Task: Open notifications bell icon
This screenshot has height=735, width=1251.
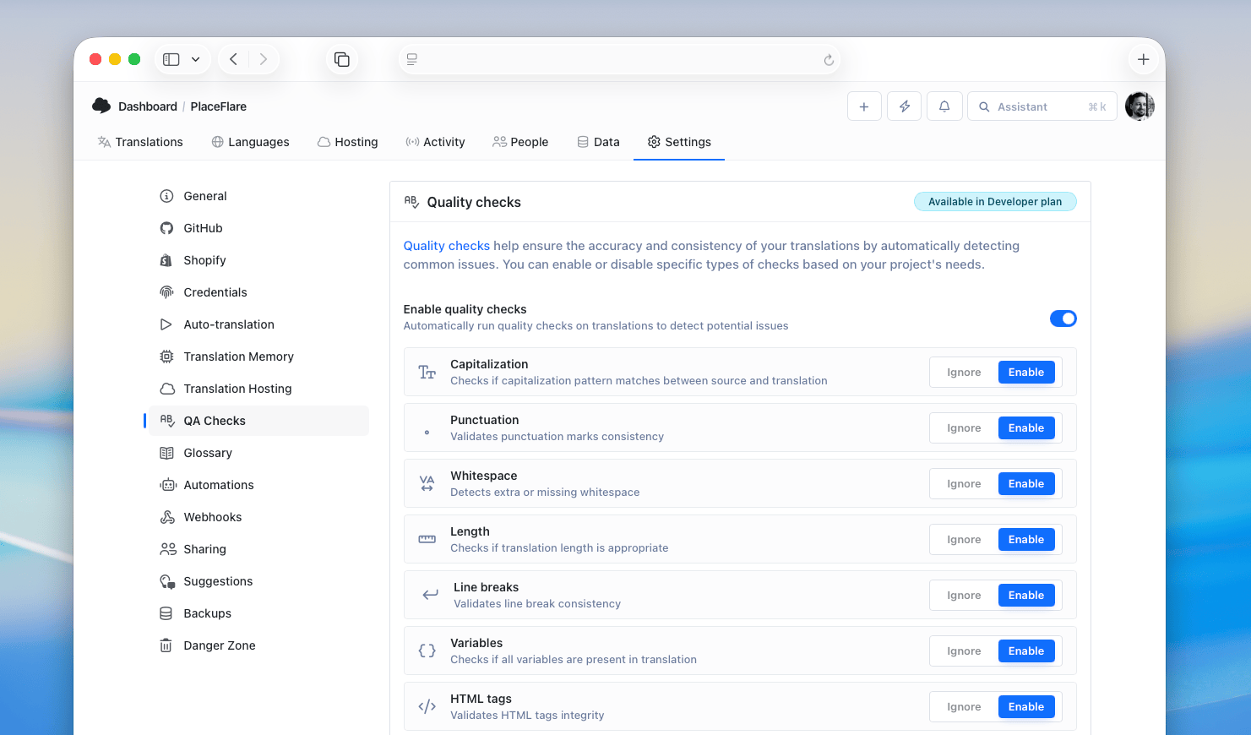Action: click(x=944, y=106)
